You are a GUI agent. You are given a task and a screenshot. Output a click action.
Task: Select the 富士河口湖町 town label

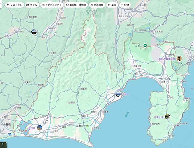141,30
